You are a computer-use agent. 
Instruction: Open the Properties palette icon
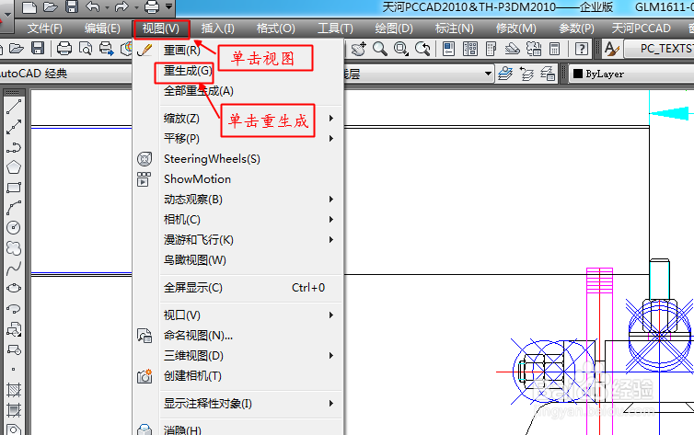click(x=449, y=49)
